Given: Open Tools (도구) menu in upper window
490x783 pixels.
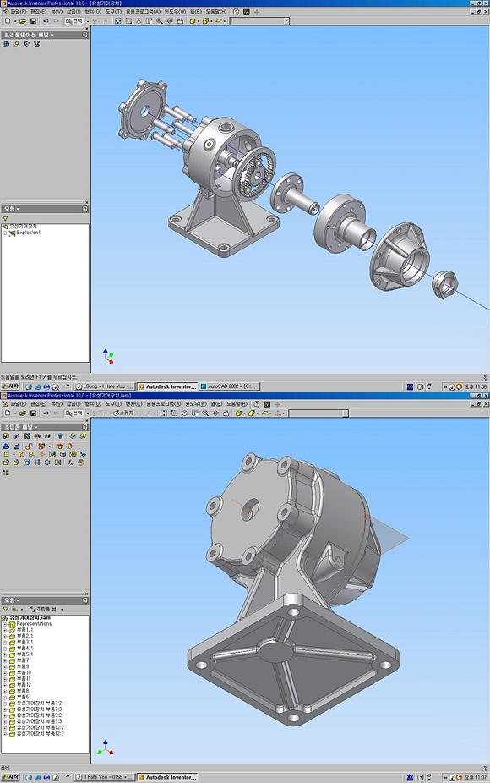Looking at the screenshot, I should click(113, 12).
